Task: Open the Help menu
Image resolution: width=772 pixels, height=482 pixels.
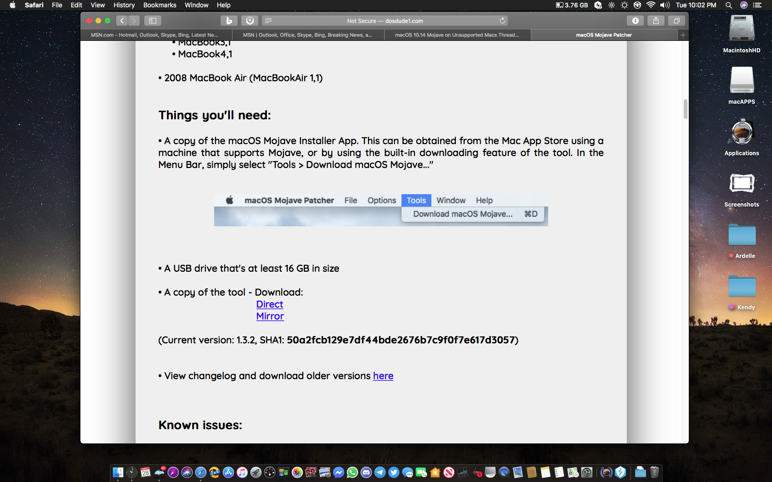Action: point(224,5)
